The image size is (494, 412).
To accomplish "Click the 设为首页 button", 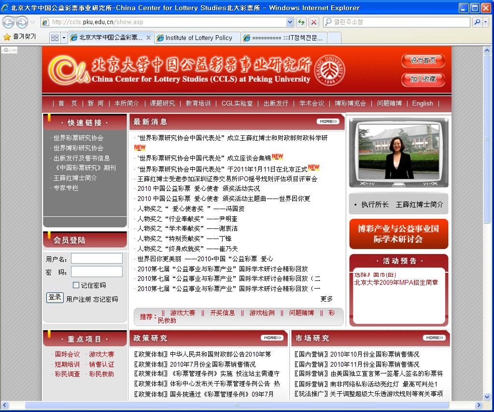I will pyautogui.click(x=423, y=60).
